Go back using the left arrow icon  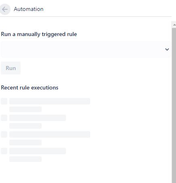[x=5, y=9]
